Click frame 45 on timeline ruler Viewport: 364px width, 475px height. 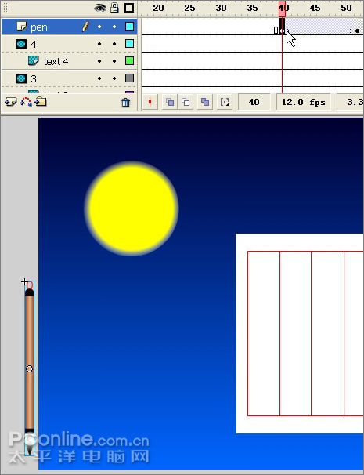pos(315,8)
